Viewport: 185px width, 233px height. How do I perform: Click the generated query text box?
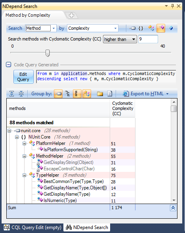pyautogui.click(x=106, y=77)
